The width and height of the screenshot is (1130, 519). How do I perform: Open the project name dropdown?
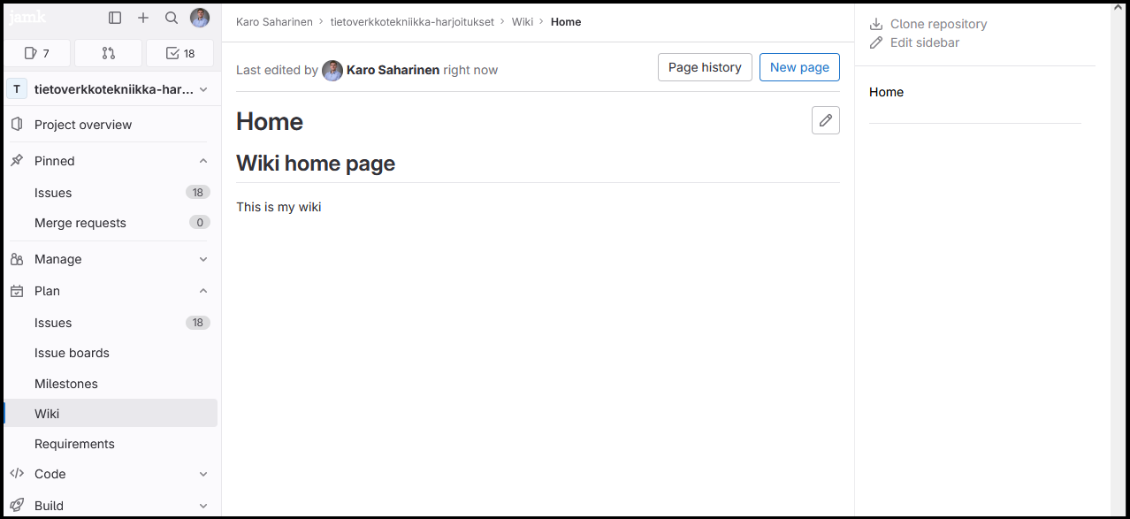click(111, 89)
